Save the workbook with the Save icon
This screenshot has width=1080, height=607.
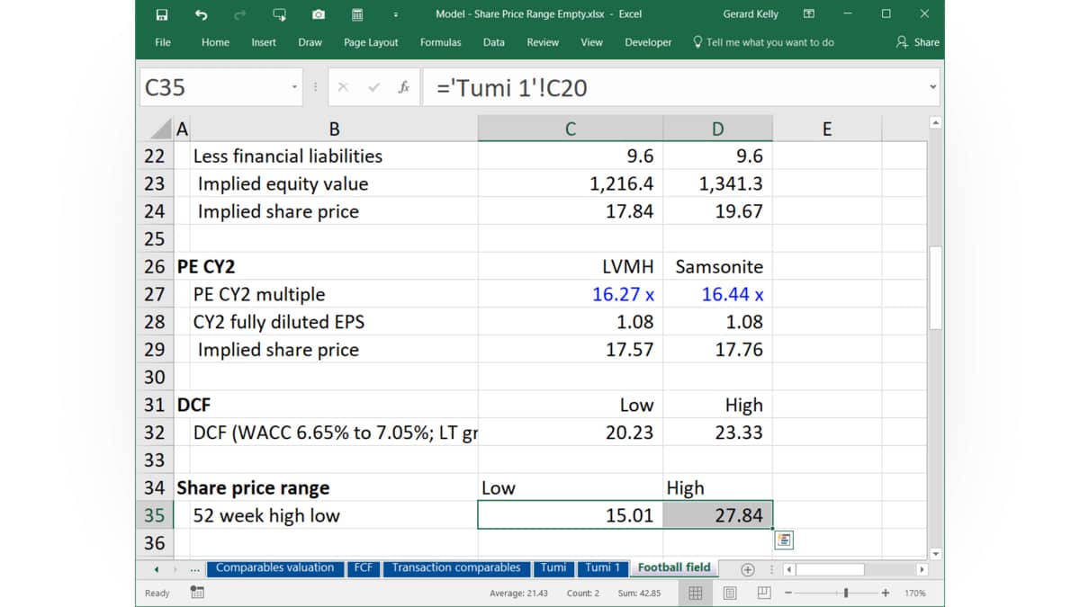tap(161, 14)
